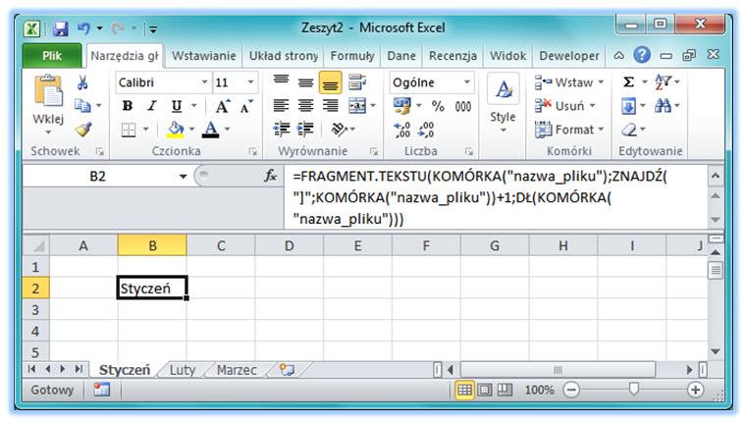745x423 pixels.
Task: Click the Usuń delete cells button
Action: pyautogui.click(x=565, y=106)
